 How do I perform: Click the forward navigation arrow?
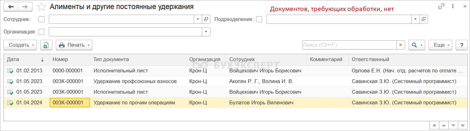[x=26, y=6]
